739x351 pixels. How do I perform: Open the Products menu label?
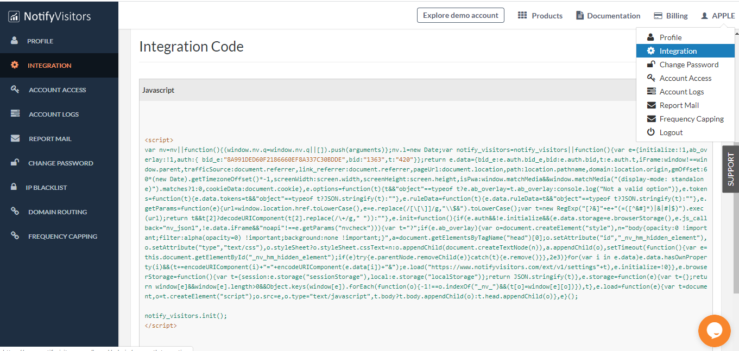[x=547, y=16]
